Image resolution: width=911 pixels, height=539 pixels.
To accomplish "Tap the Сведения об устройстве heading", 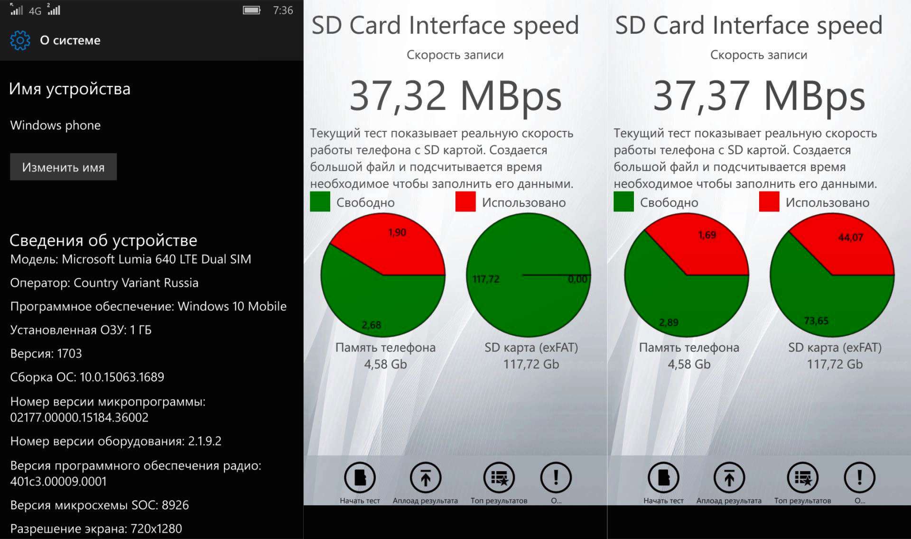I will (x=103, y=240).
